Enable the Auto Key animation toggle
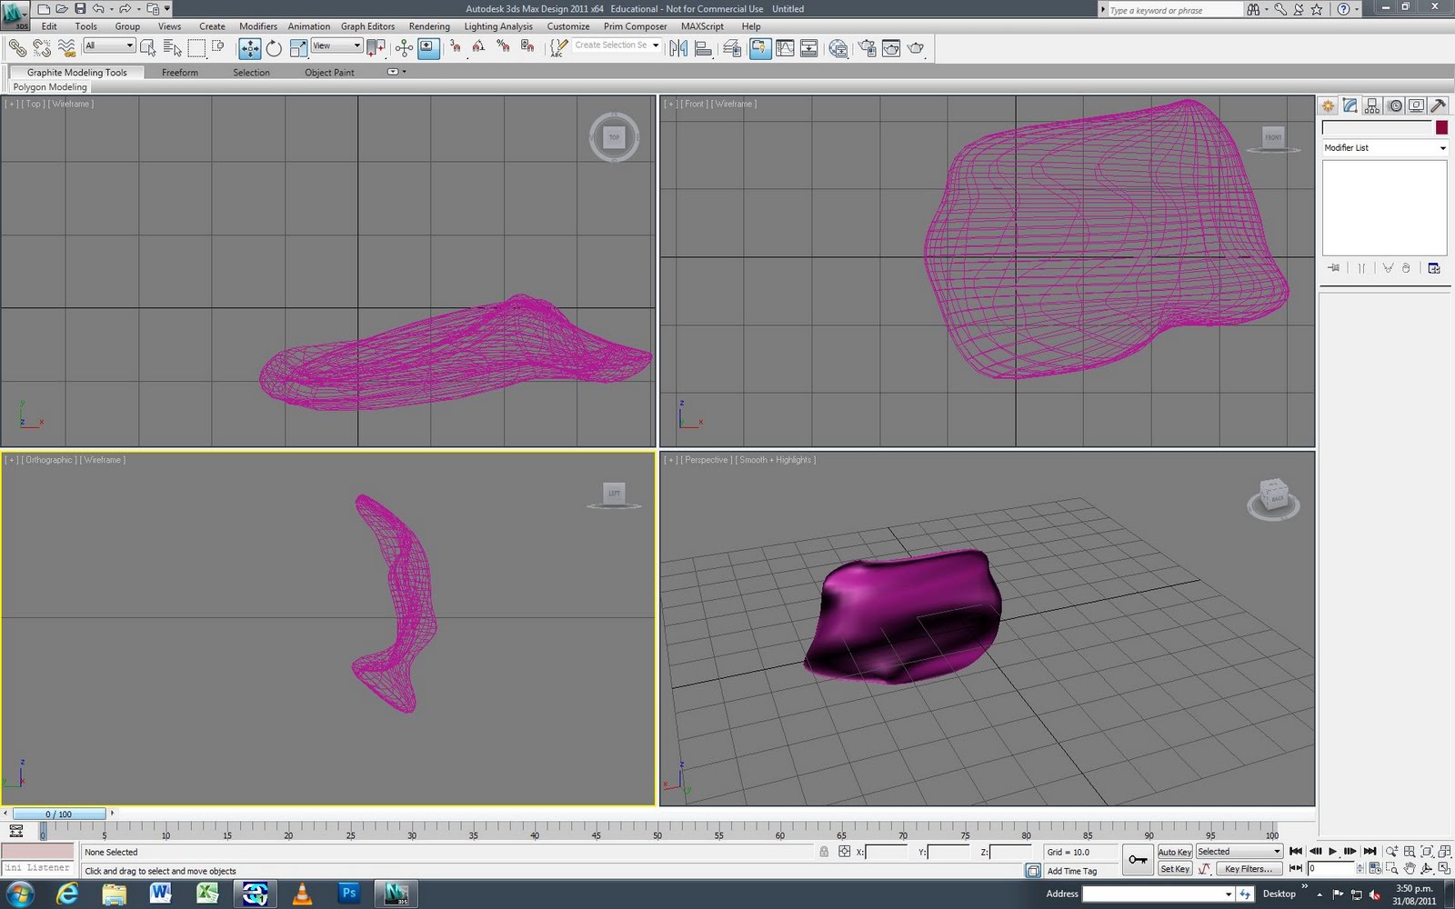Image resolution: width=1455 pixels, height=909 pixels. (1174, 852)
